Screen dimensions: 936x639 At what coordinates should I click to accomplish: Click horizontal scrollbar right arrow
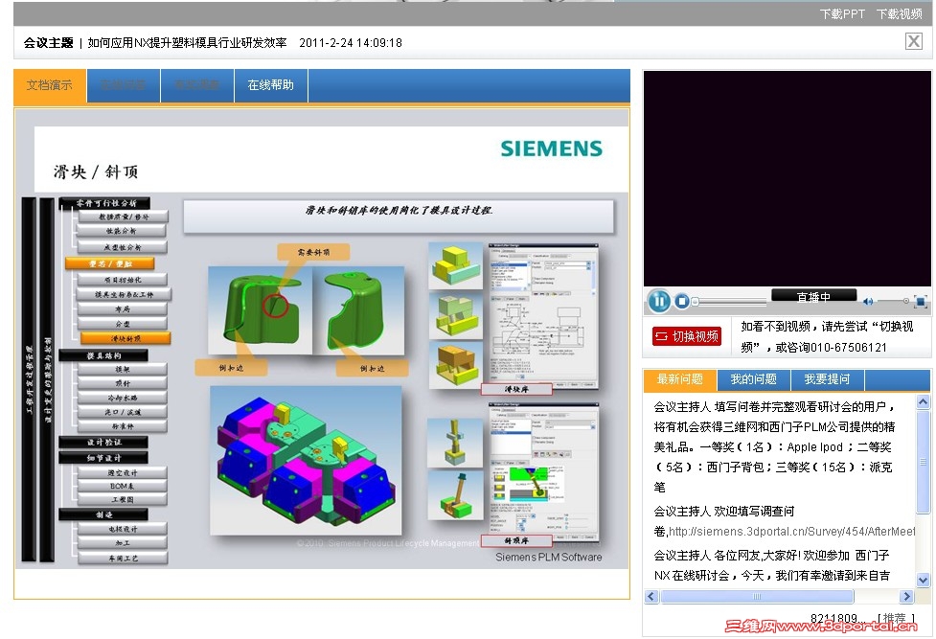(906, 596)
